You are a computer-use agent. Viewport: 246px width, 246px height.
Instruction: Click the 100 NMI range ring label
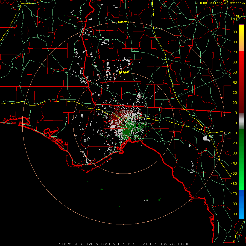pyautogui.click(x=124, y=22)
